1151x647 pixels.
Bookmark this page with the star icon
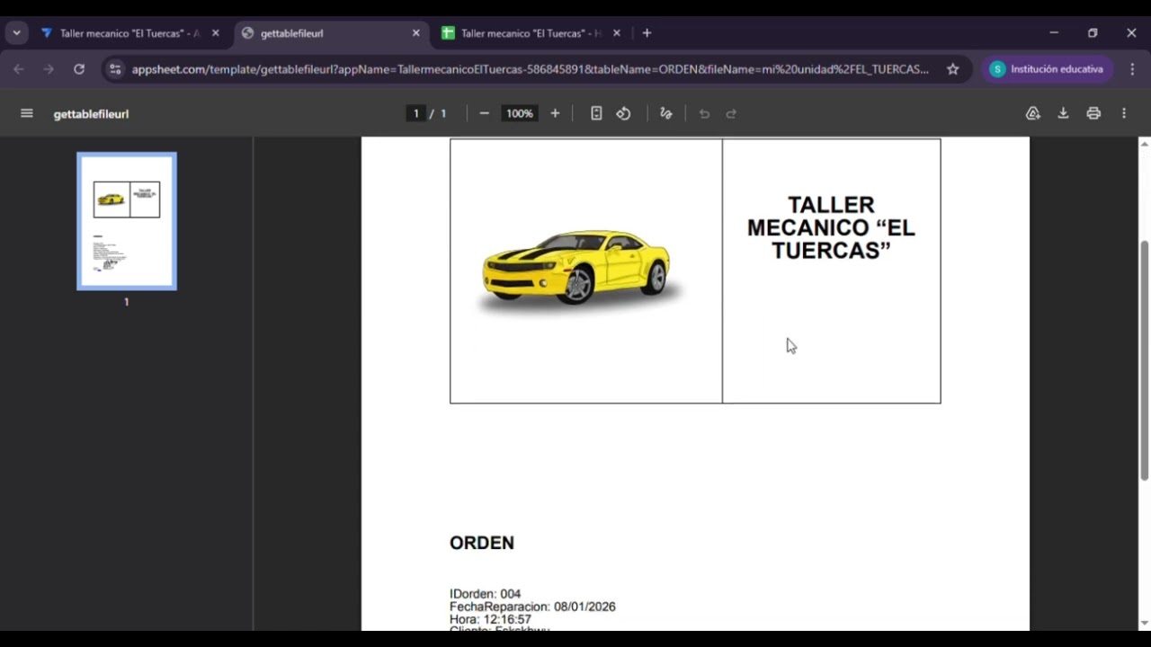(953, 69)
